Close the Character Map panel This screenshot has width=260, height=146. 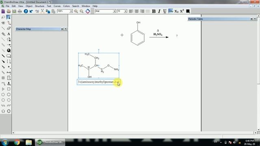pos(65,29)
